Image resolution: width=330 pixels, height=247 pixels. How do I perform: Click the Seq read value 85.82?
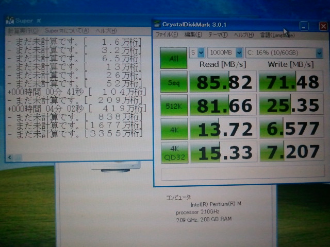click(x=223, y=81)
